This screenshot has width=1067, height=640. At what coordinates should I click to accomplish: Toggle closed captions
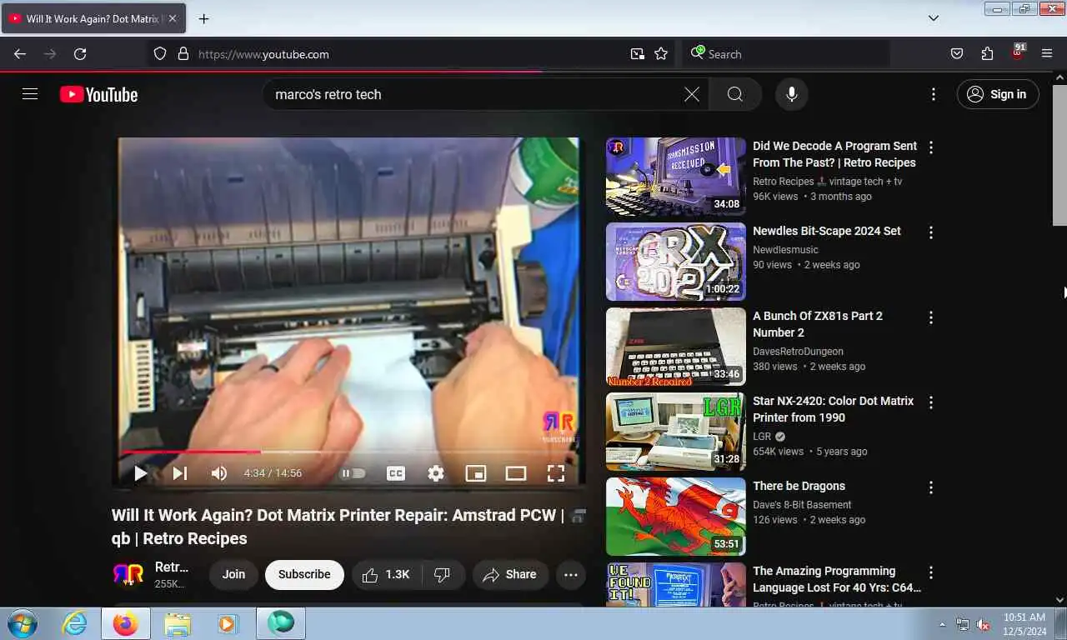tap(396, 473)
